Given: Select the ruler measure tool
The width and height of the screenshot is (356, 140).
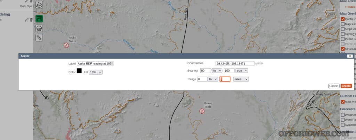Looking at the screenshot, I should pos(39,38).
